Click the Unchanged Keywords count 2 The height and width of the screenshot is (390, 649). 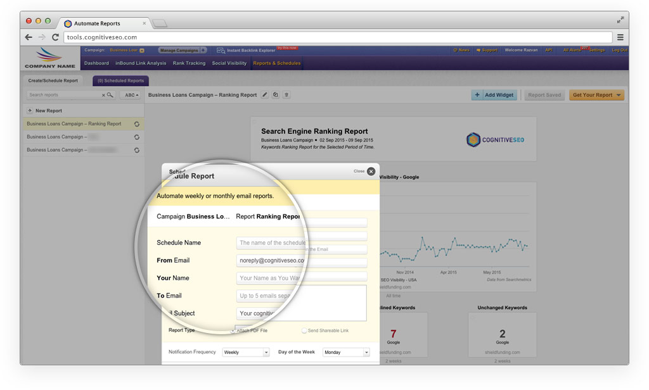click(x=502, y=334)
